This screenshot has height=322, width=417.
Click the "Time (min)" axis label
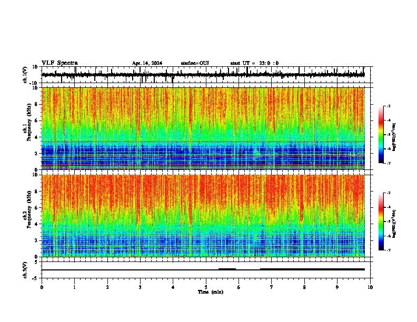pyautogui.click(x=211, y=292)
